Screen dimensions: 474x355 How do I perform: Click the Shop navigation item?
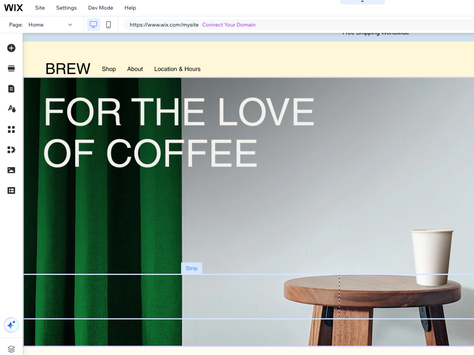(x=109, y=69)
